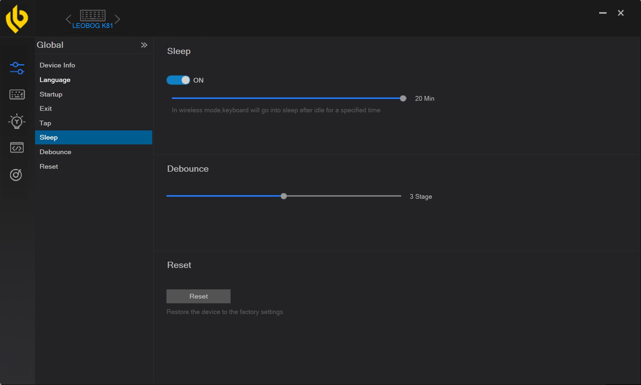Close the application window
The height and width of the screenshot is (385, 641).
click(621, 13)
